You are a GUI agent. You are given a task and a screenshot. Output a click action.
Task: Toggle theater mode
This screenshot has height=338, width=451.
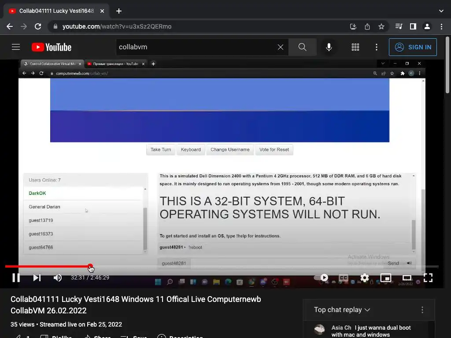click(x=407, y=278)
